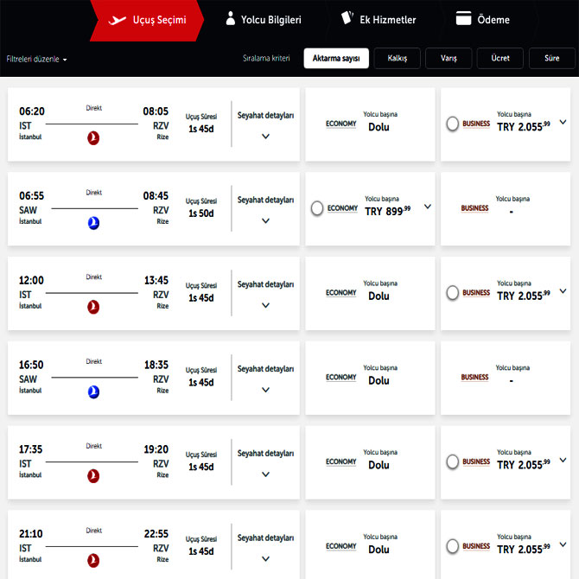
Task: Sort flights by Ücret
Action: (500, 59)
